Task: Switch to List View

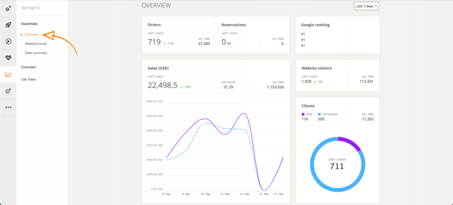Action: pyautogui.click(x=28, y=79)
